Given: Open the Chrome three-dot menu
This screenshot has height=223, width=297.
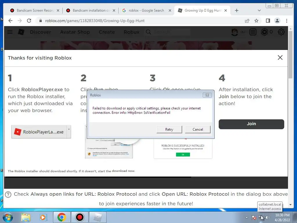Looking at the screenshot, I should point(287,21).
